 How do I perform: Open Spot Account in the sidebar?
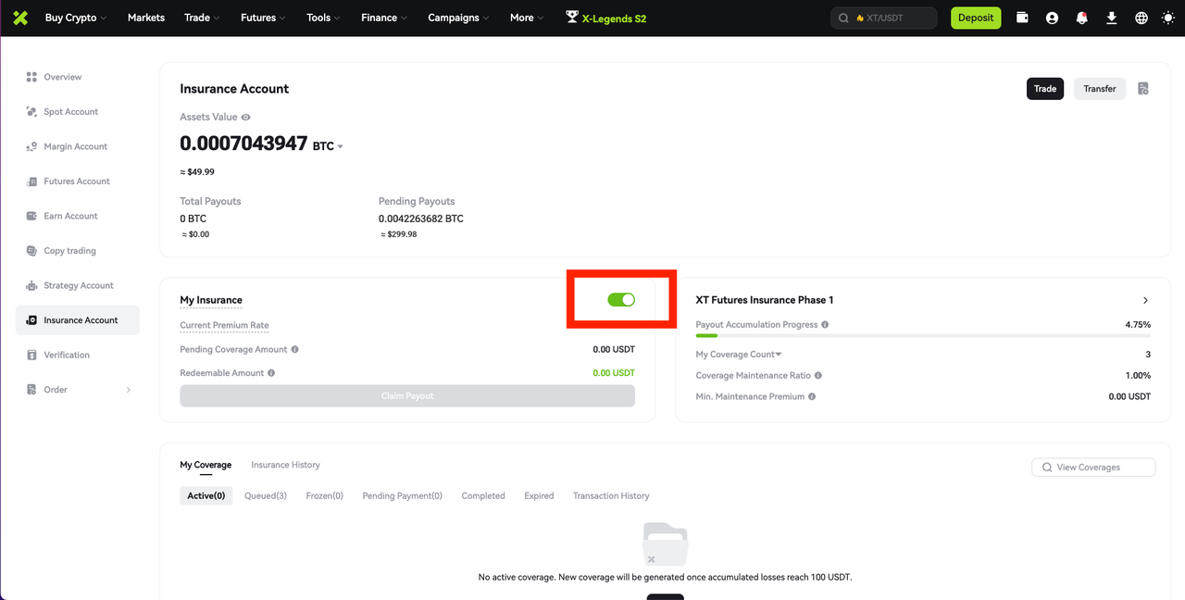pyautogui.click(x=70, y=112)
